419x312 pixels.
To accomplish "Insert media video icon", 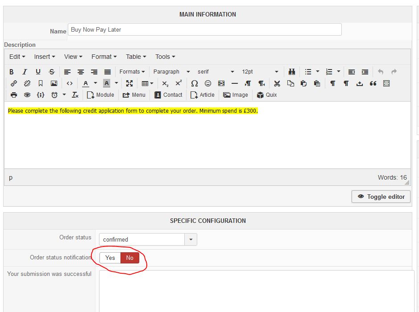I will [x=221, y=83].
